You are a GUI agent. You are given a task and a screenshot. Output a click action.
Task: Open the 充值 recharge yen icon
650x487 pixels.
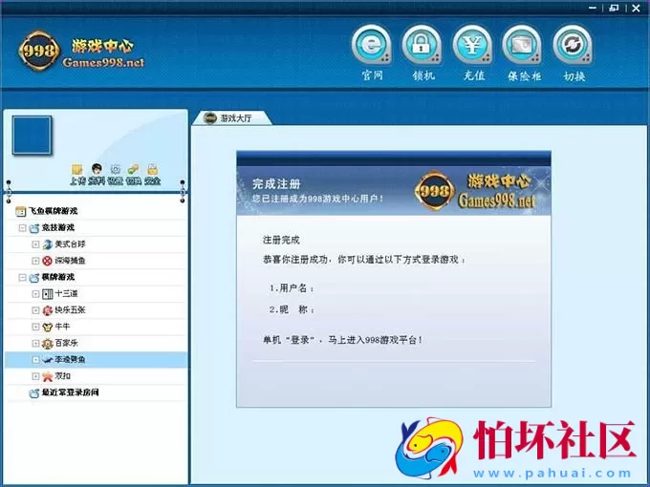click(x=472, y=45)
